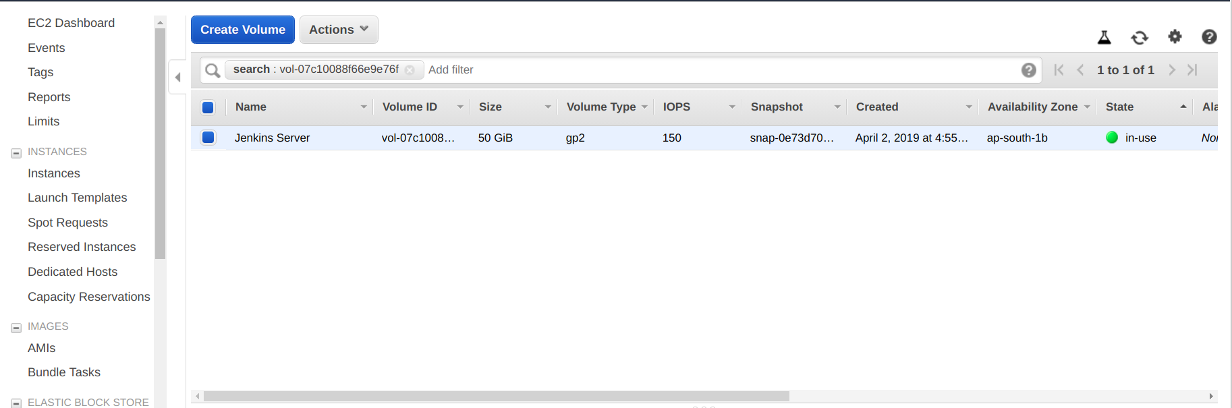Click the horizontal table scrollbar

(496, 397)
